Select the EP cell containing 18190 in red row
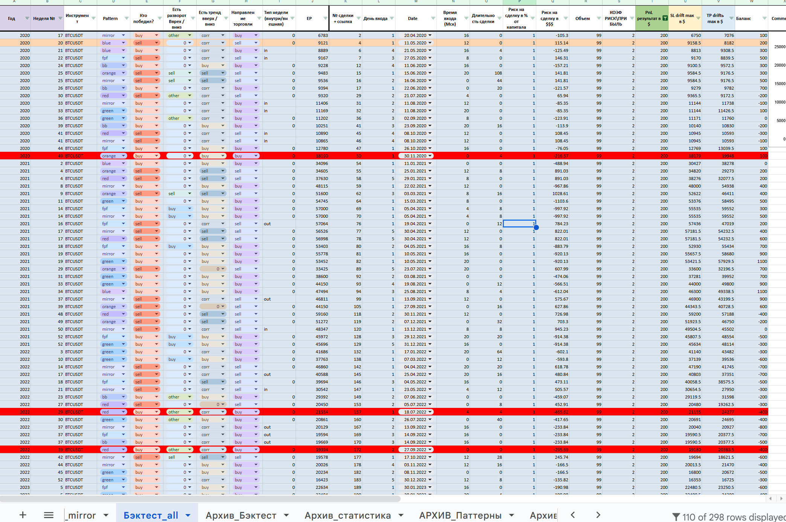 click(312, 156)
